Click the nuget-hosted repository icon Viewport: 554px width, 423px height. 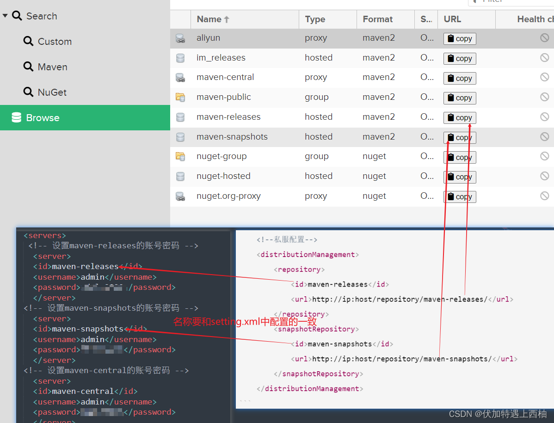[x=180, y=176]
